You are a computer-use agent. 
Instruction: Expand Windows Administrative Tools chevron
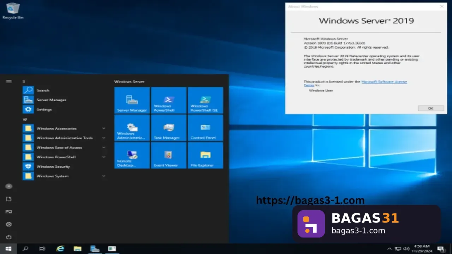click(104, 138)
